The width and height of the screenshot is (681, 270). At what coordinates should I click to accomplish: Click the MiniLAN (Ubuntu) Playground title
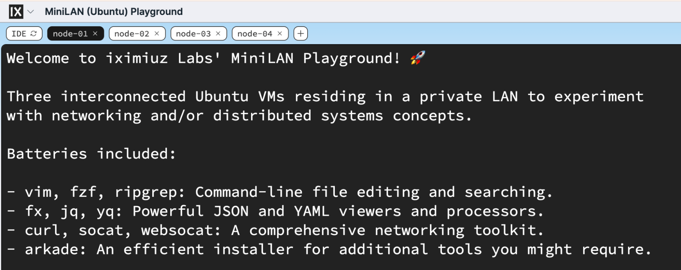click(x=114, y=12)
